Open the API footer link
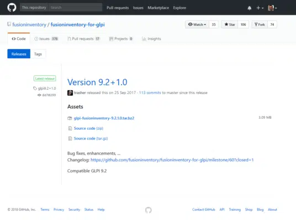The width and height of the screenshot is (296, 220). (222, 210)
